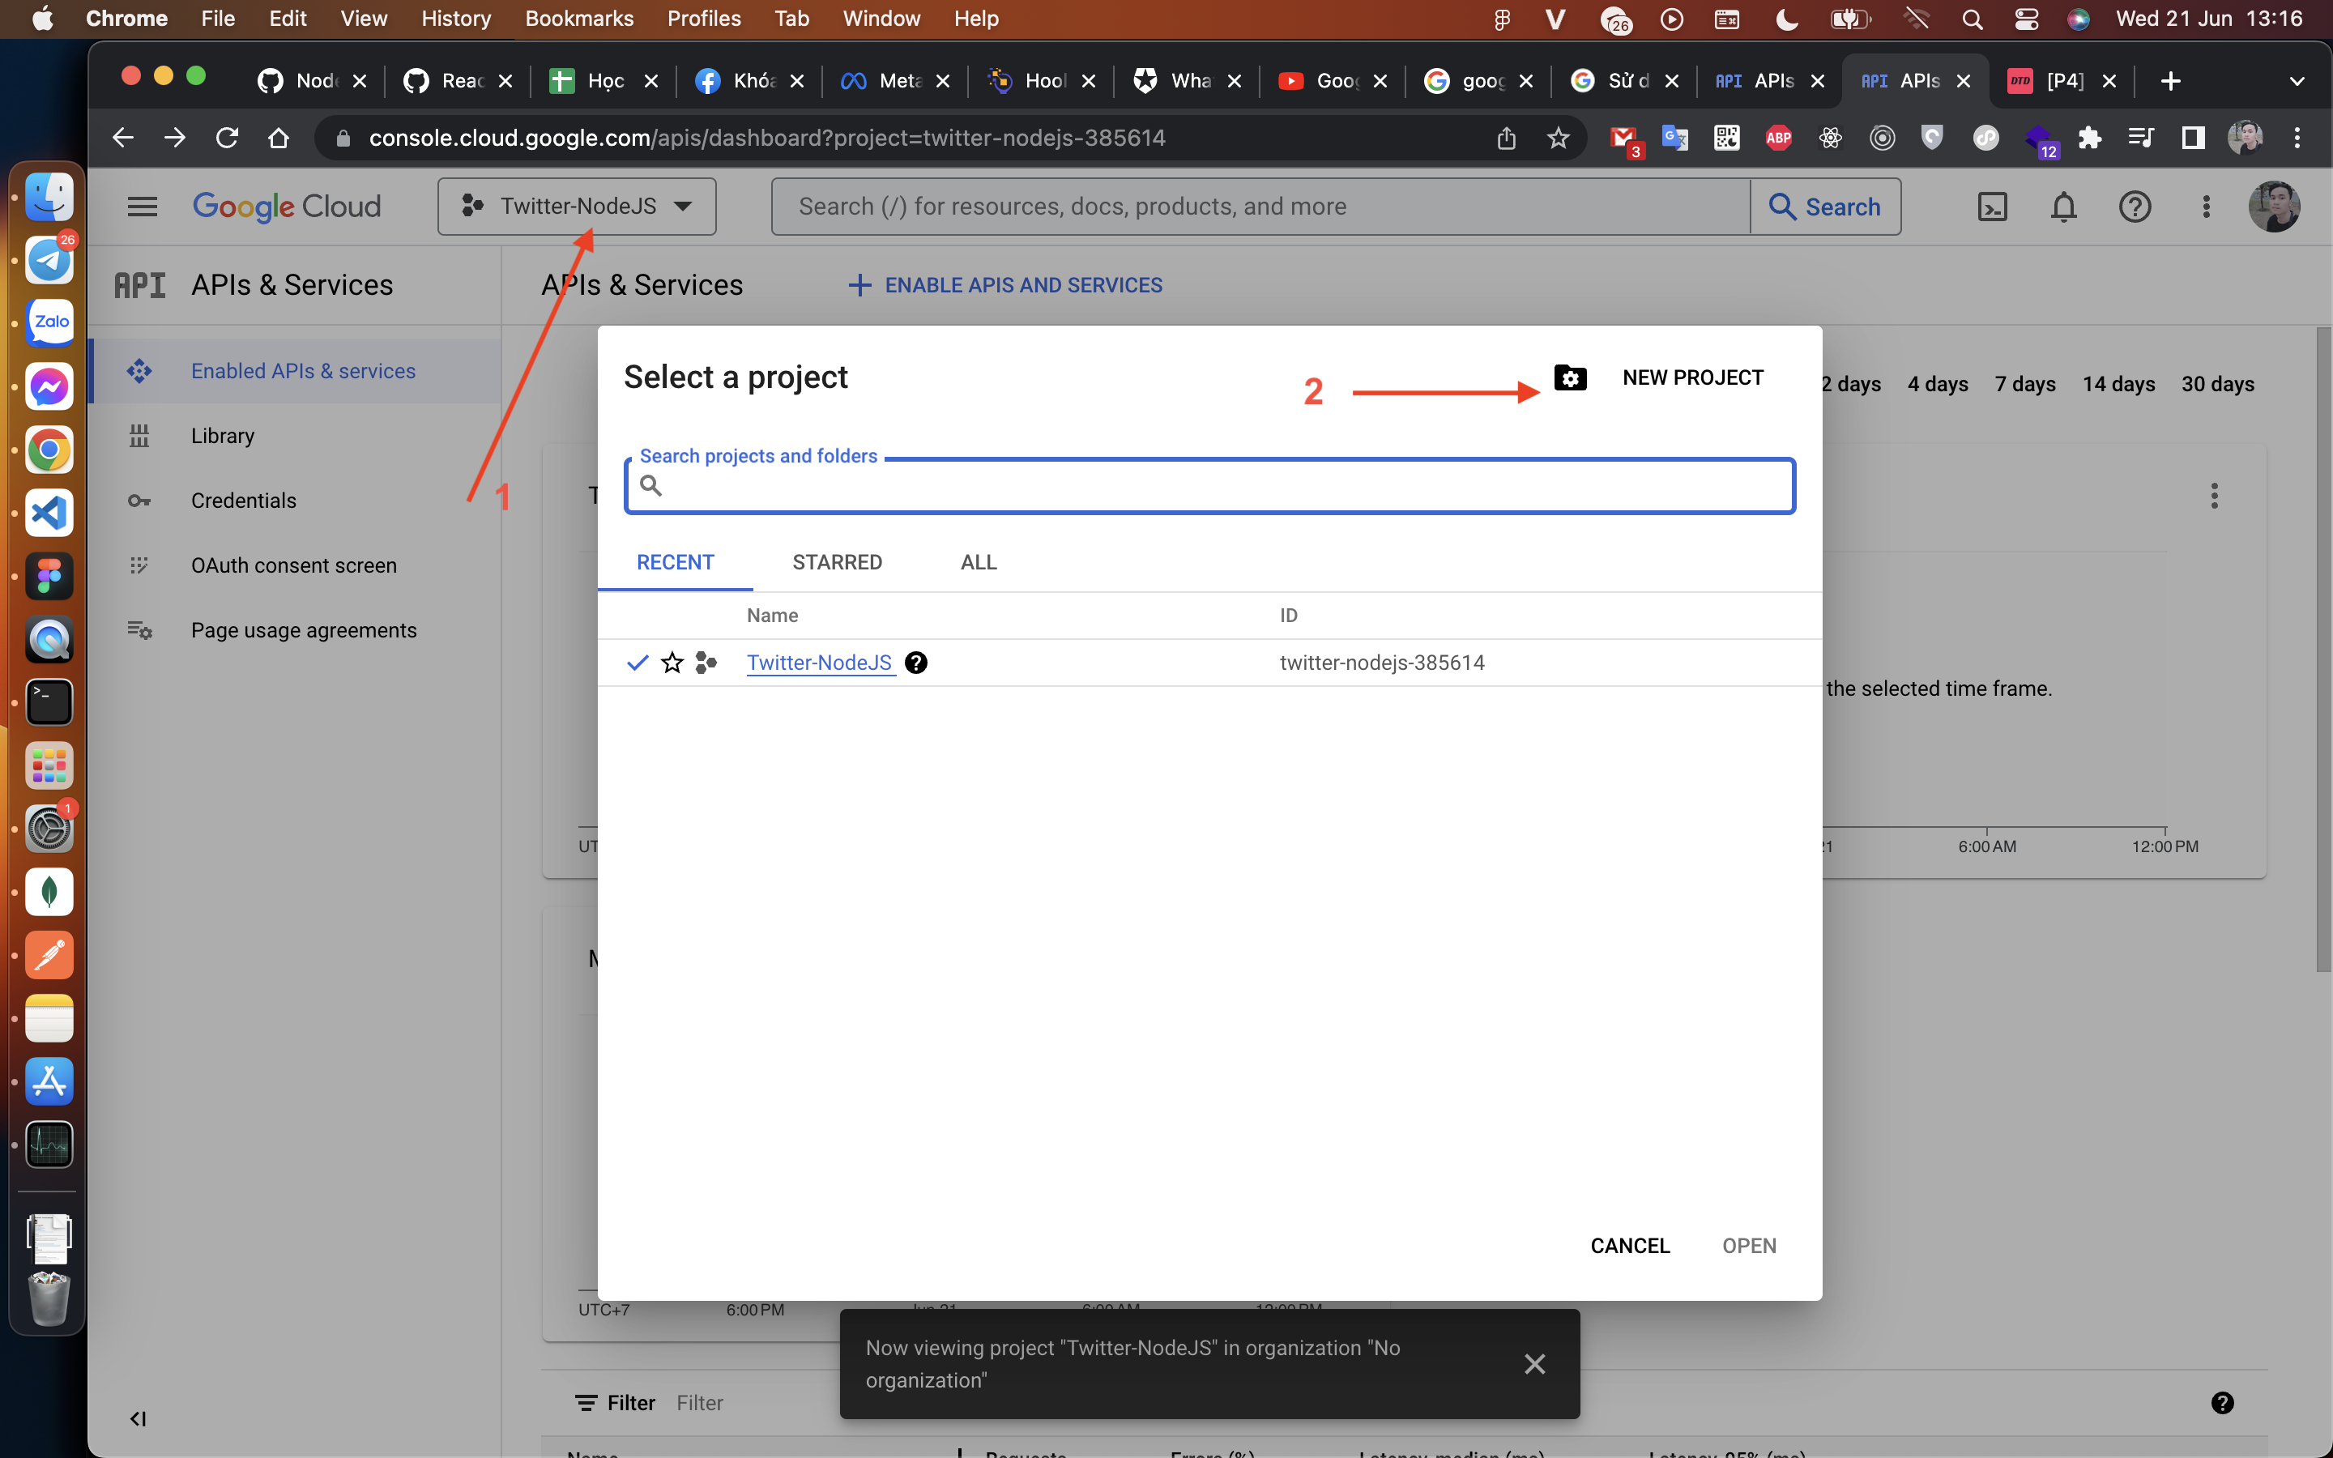Select Enabled APIs & services
This screenshot has width=2333, height=1458.
tap(296, 371)
